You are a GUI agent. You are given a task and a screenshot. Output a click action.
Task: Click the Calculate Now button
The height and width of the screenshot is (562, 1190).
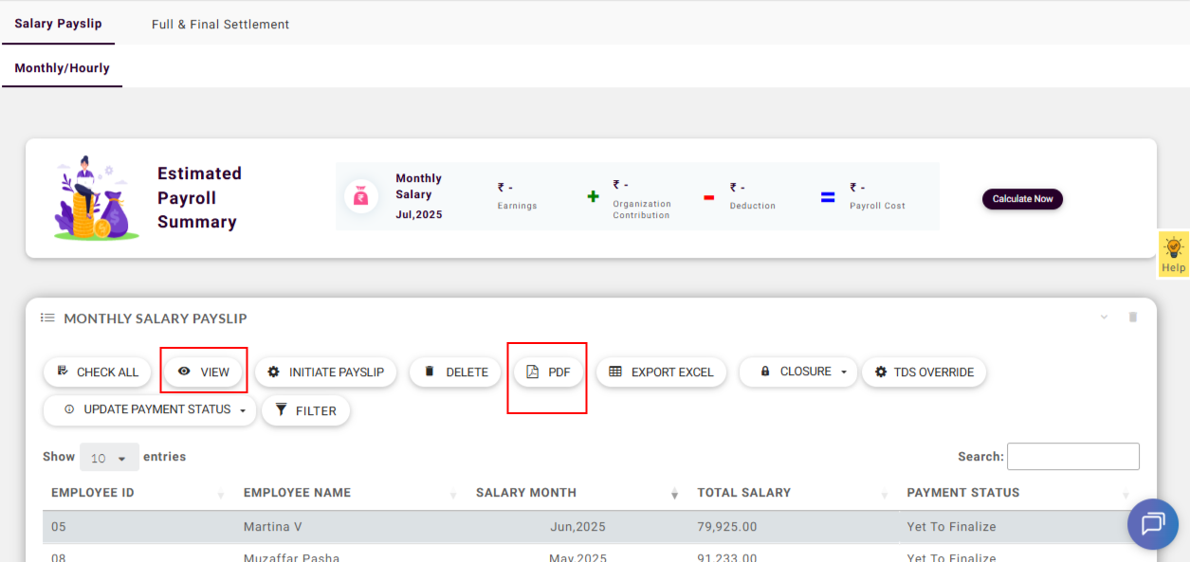(1022, 199)
